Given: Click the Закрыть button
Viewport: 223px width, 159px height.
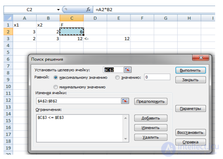Looking at the screenshot, I should 191,80.
